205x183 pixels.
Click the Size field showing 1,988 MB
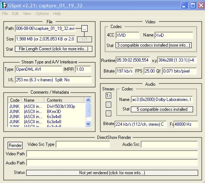(x=45, y=39)
